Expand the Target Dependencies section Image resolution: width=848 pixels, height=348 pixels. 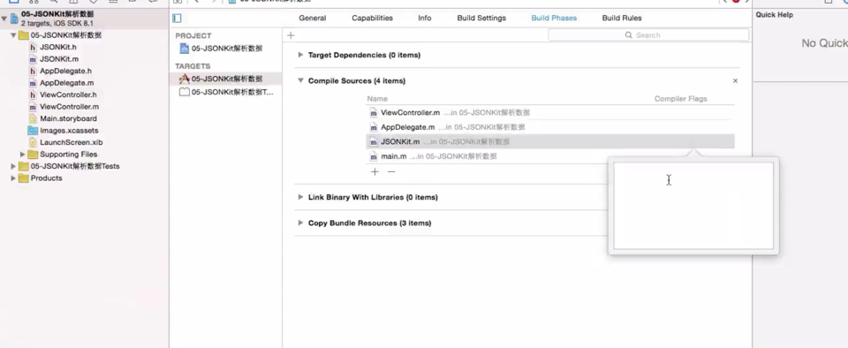(300, 55)
